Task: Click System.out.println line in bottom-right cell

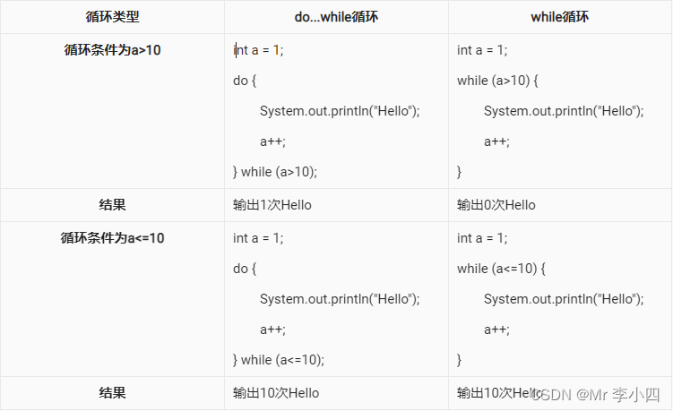Action: (564, 299)
